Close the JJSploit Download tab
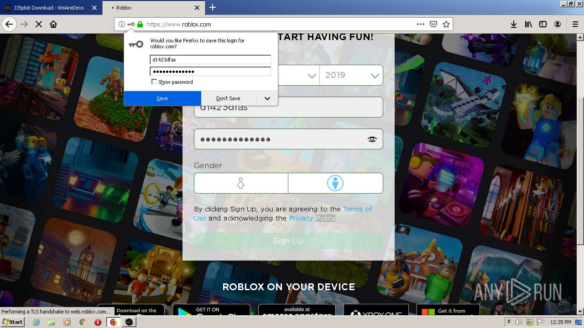Viewport: 584px width, 328px height. [x=94, y=8]
